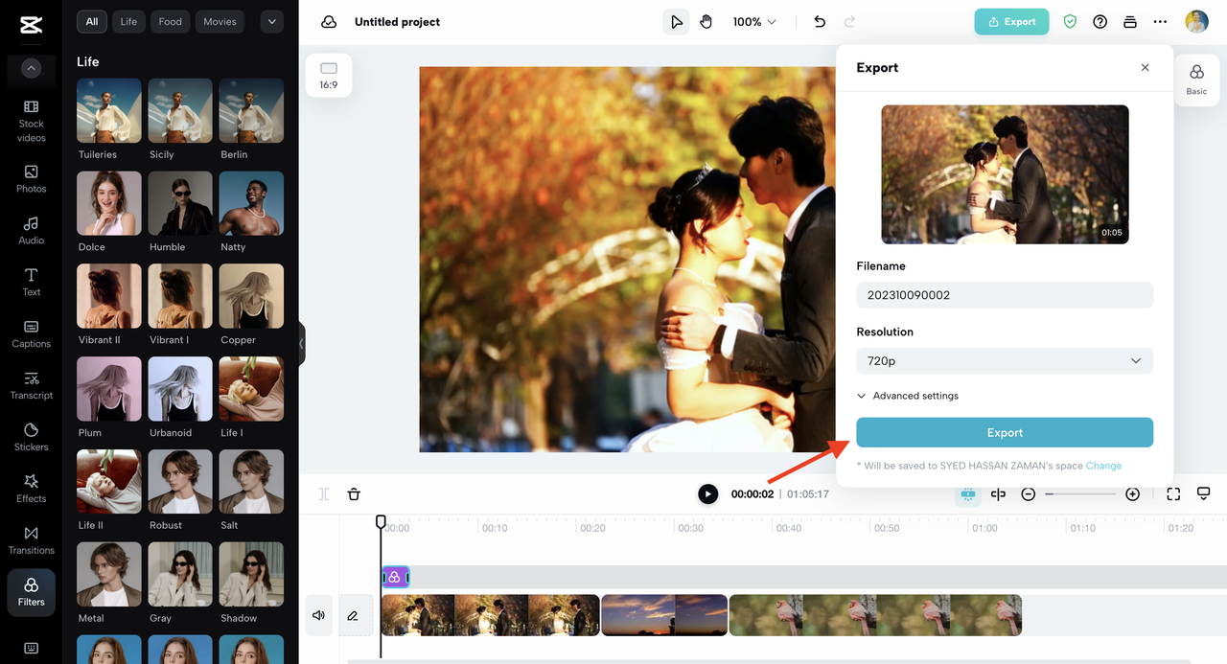1227x664 pixels.
Task: Open the Stickers panel in sidebar
Action: click(x=31, y=435)
